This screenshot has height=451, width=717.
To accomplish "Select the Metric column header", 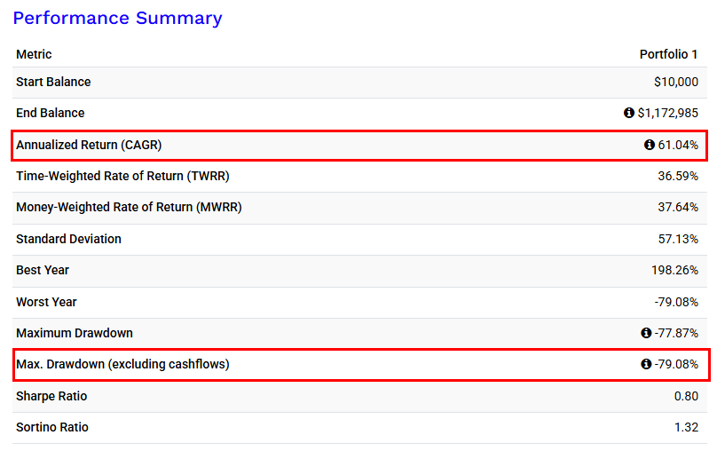I will tap(34, 55).
